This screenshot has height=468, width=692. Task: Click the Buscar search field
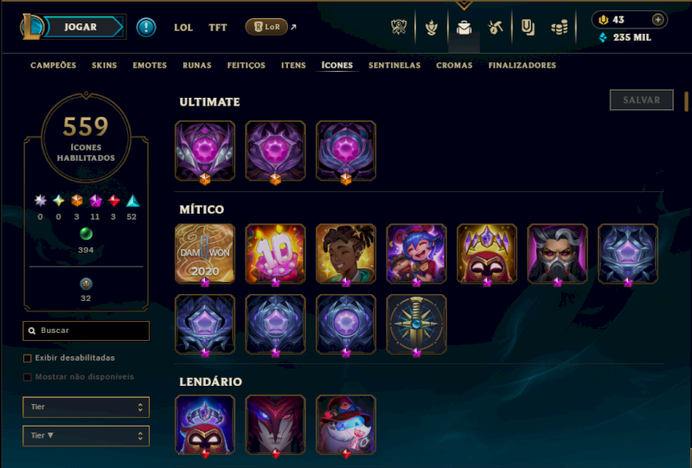[86, 330]
